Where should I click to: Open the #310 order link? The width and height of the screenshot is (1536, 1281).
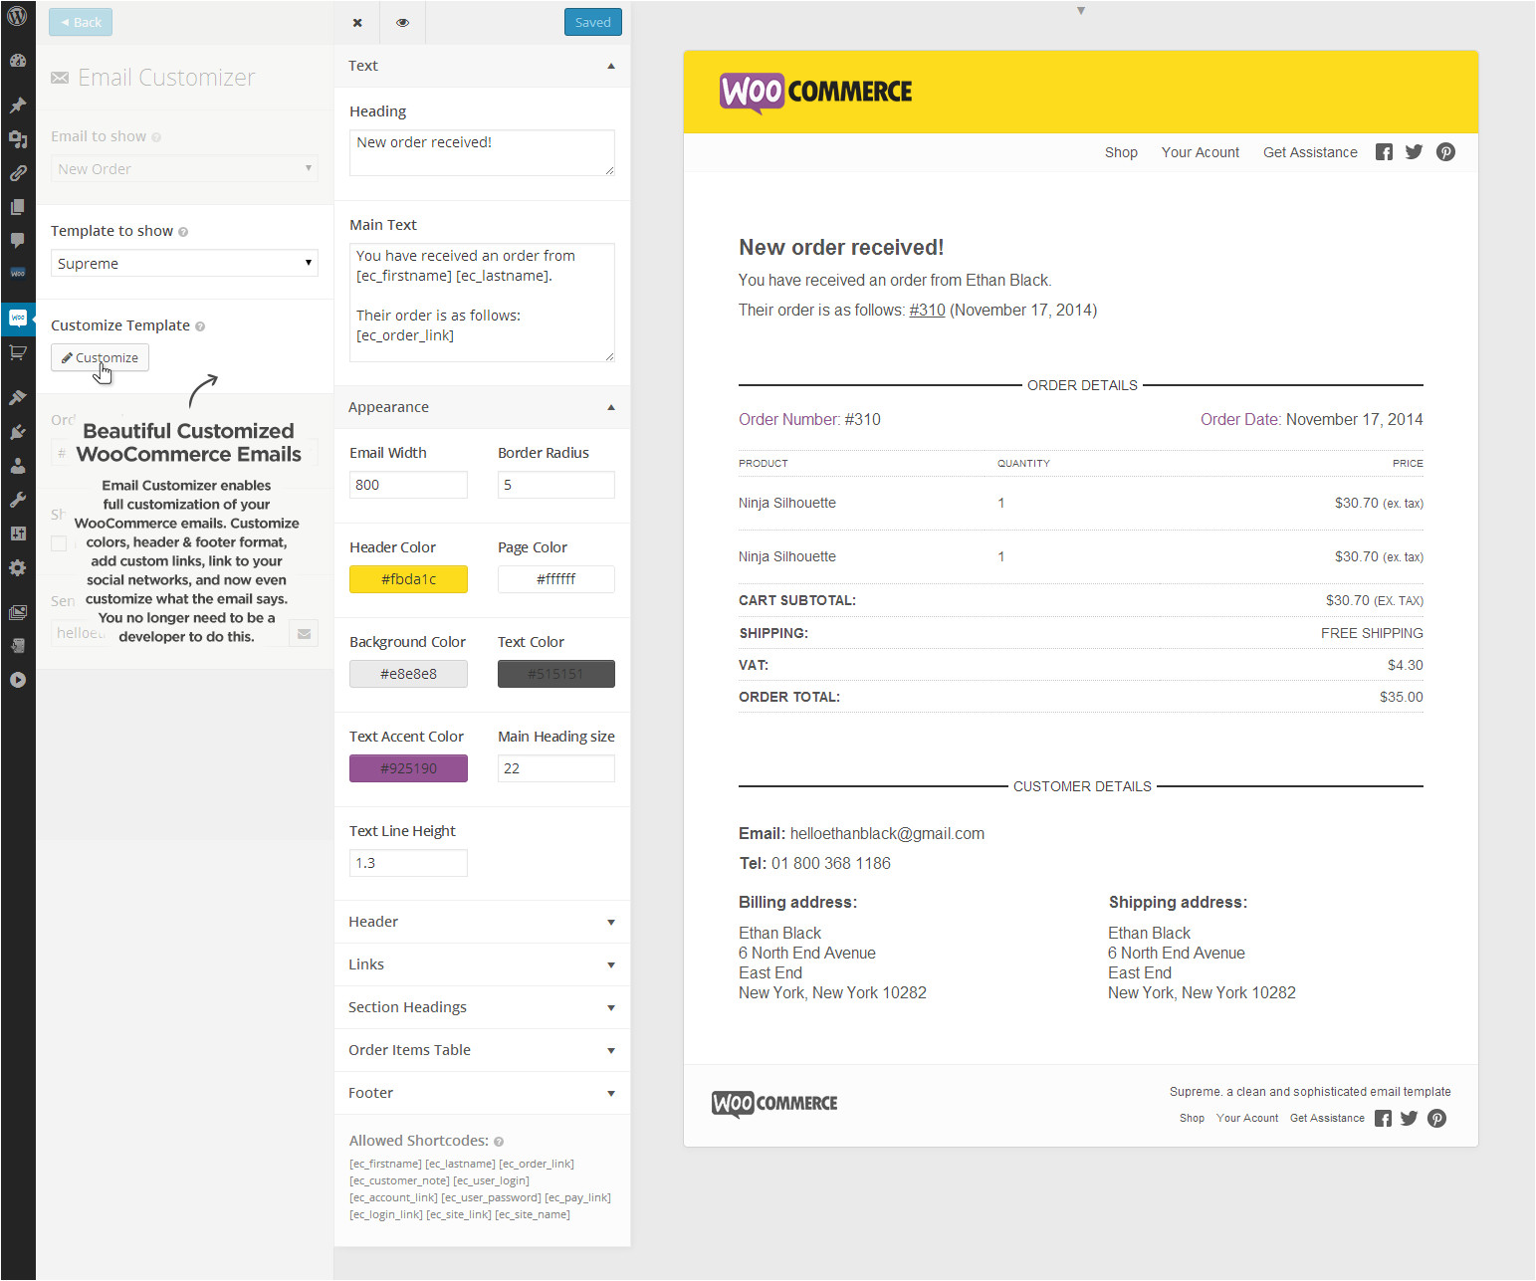click(x=927, y=311)
